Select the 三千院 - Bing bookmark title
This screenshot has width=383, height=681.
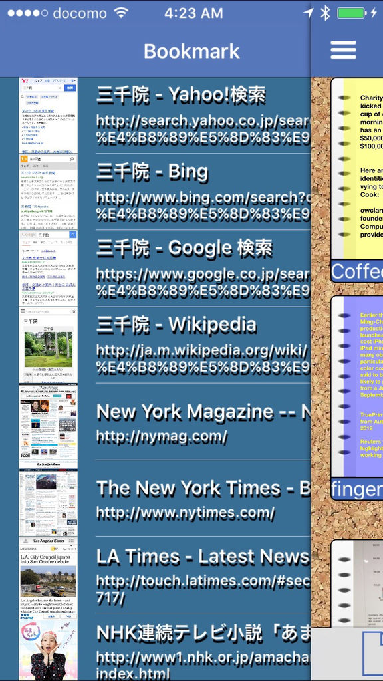[152, 172]
